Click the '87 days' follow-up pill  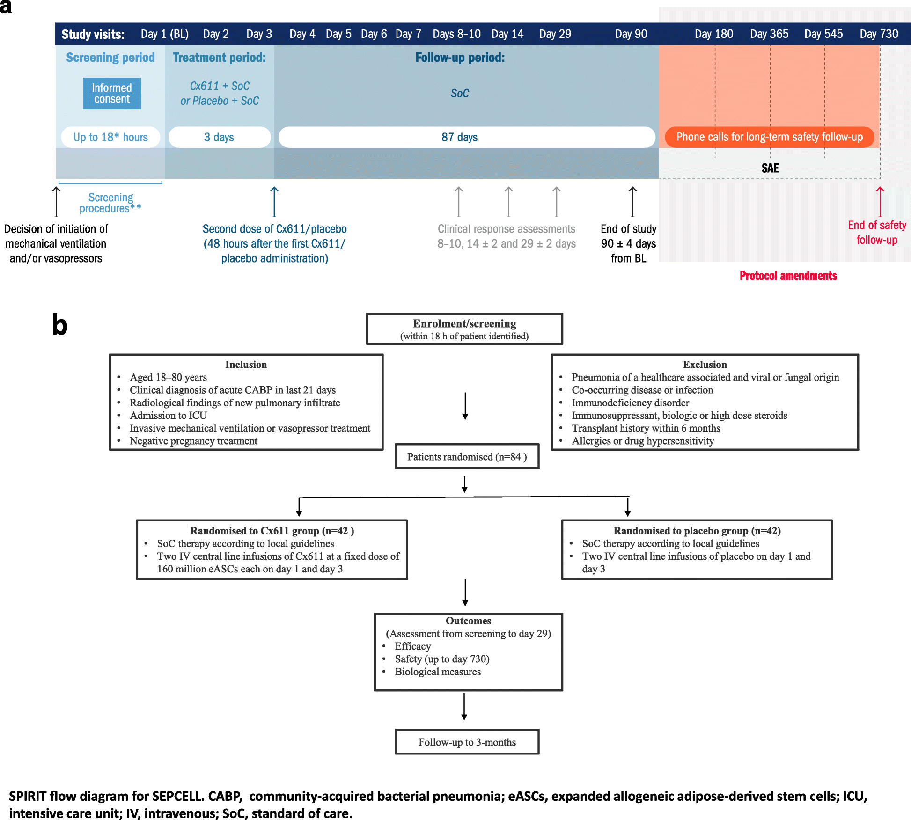pyautogui.click(x=466, y=137)
